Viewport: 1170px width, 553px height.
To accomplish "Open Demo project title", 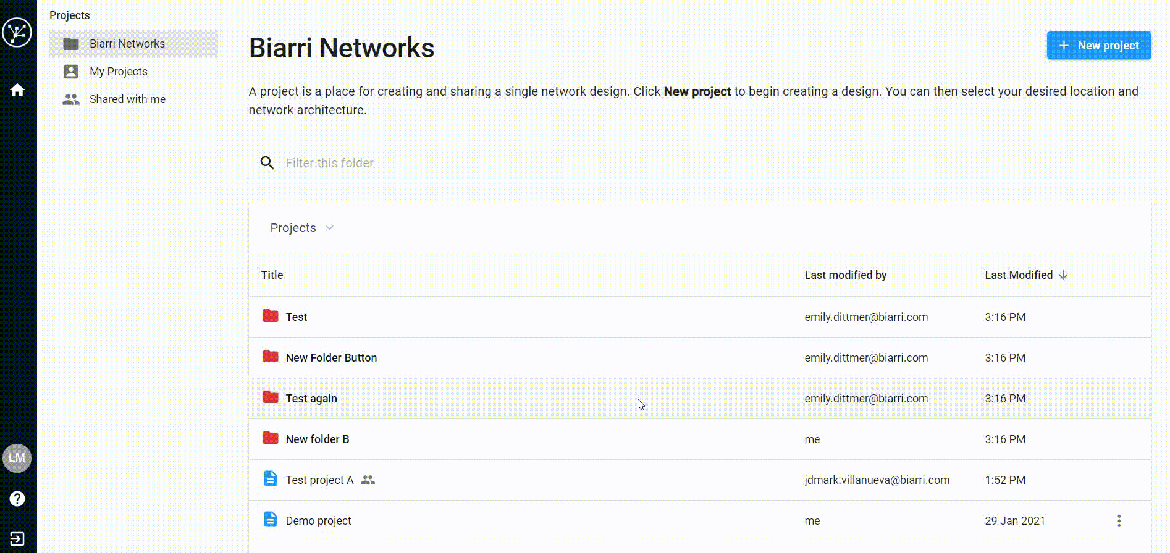I will click(318, 521).
